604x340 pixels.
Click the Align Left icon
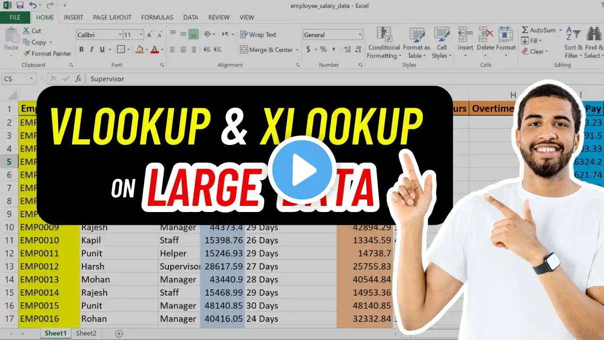(x=172, y=49)
